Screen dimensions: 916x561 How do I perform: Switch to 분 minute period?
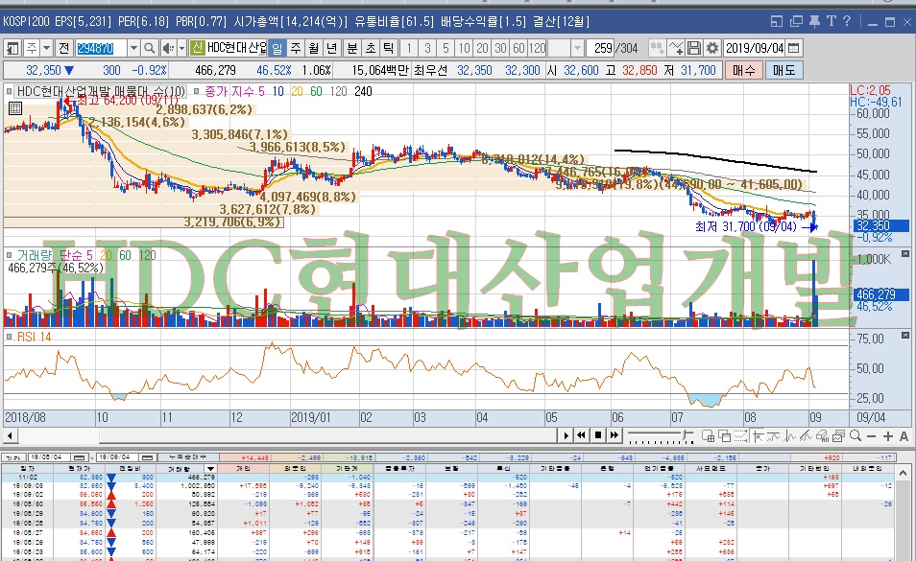click(x=352, y=48)
